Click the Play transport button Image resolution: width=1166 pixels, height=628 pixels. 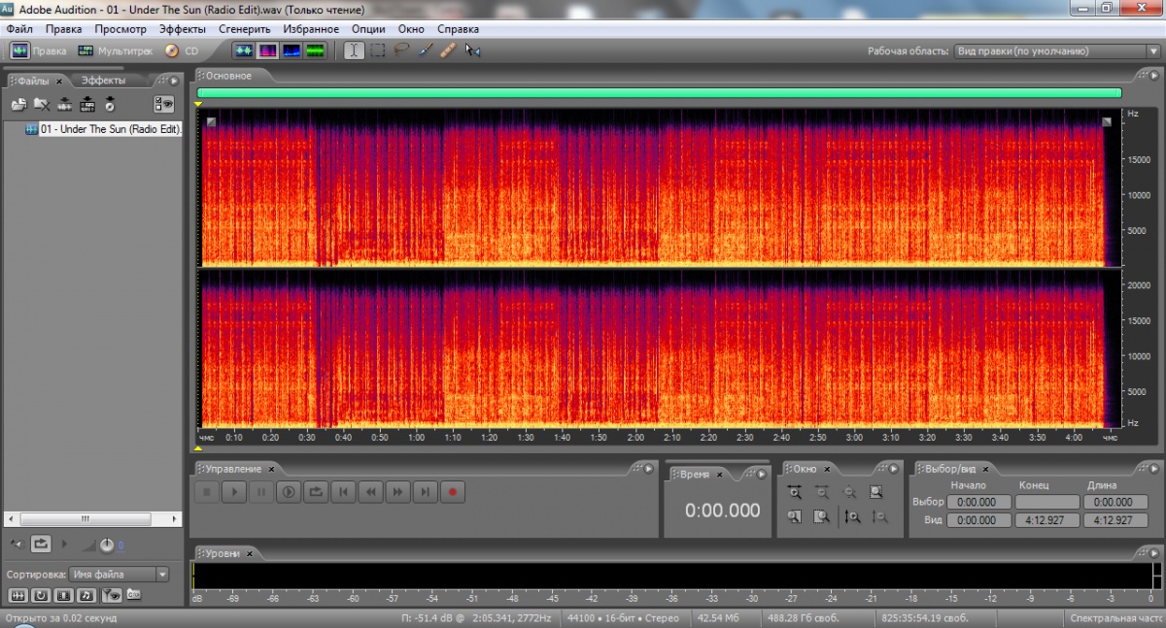point(234,492)
